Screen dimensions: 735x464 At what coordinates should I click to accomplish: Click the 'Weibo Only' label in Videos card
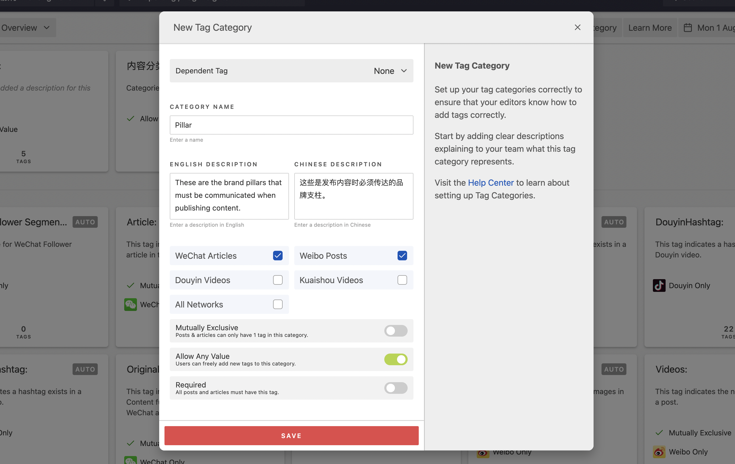688,452
